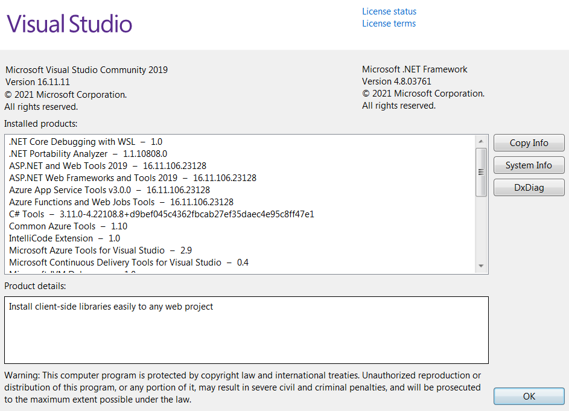
Task: Open System Info
Action: click(x=529, y=165)
